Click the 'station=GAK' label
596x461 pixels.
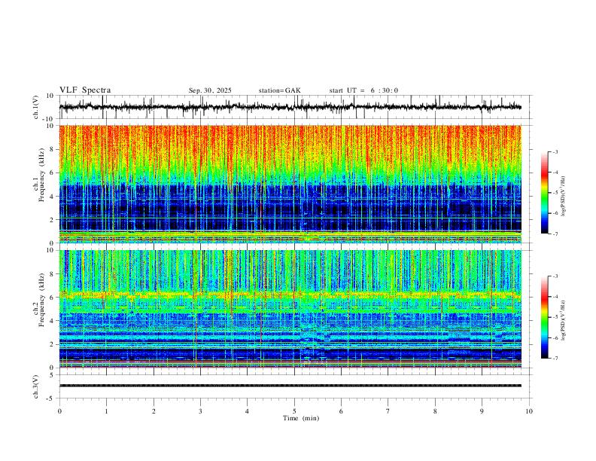[279, 90]
